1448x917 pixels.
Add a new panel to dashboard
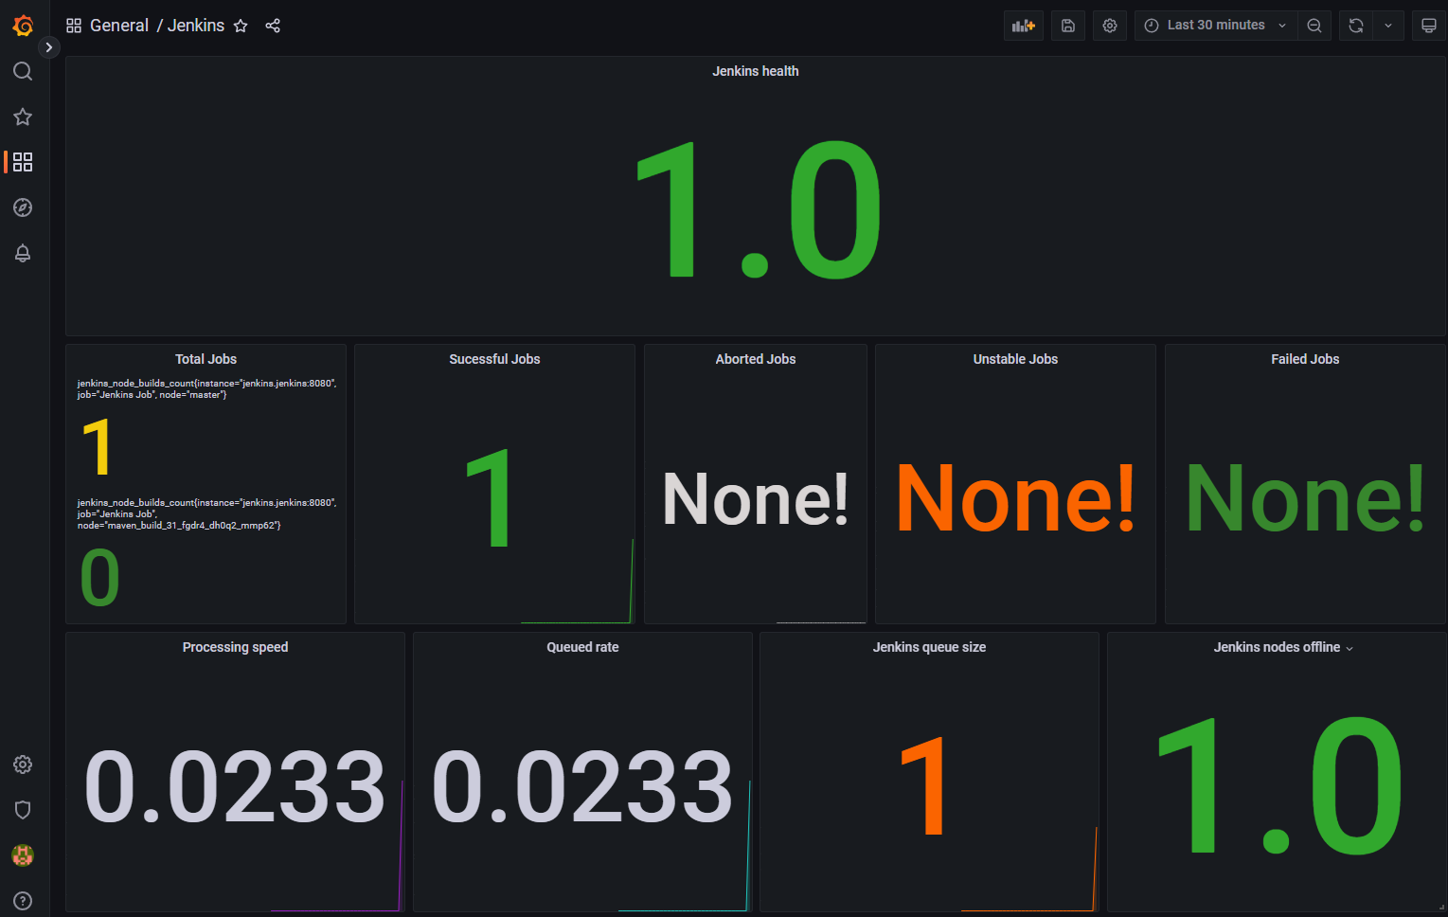pos(1024,26)
